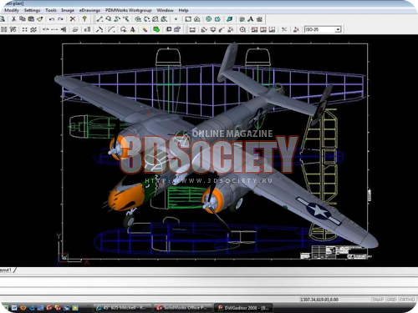Click the Match Properties brush icon
Image resolution: width=418 pixels, height=313 pixels.
40,19
